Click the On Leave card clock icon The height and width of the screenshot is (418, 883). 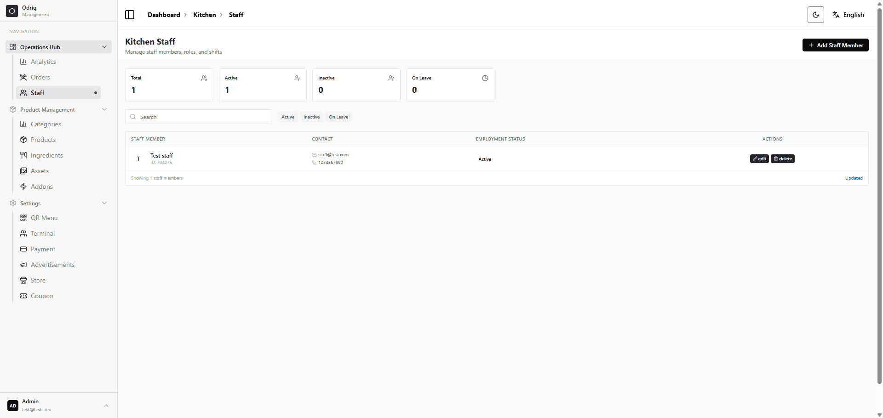(x=485, y=78)
